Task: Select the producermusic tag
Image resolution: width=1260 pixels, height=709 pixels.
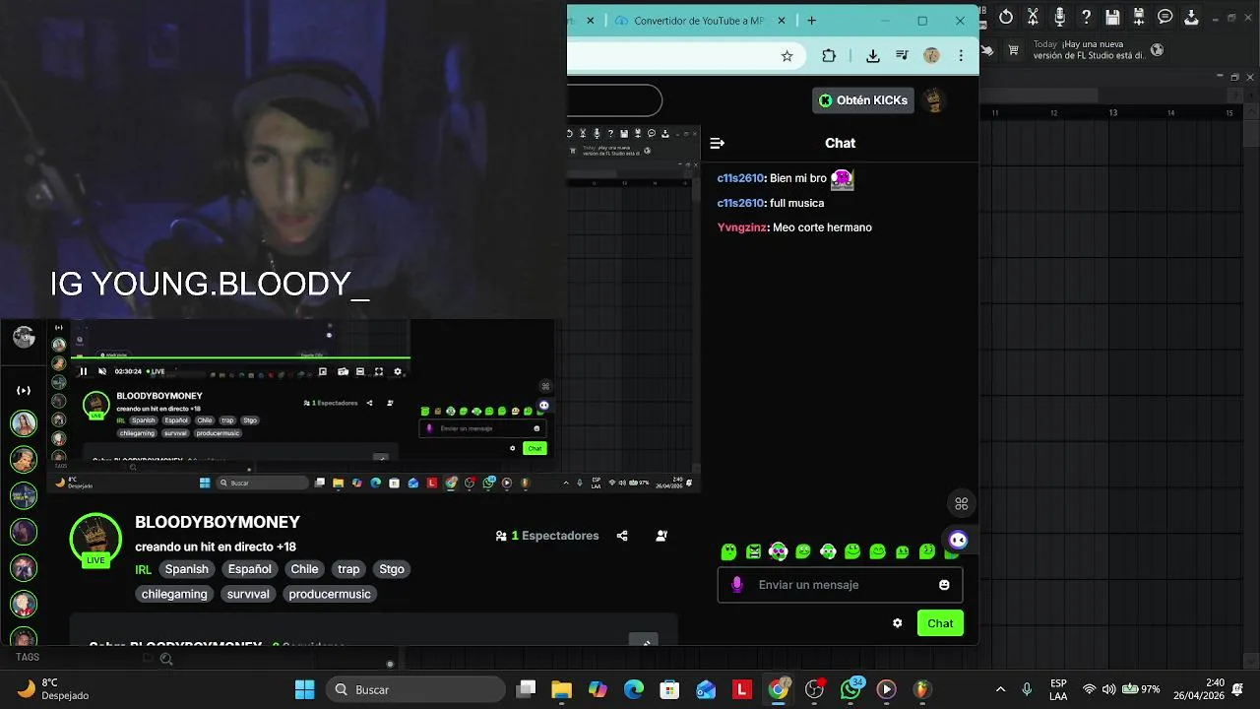Action: (330, 594)
